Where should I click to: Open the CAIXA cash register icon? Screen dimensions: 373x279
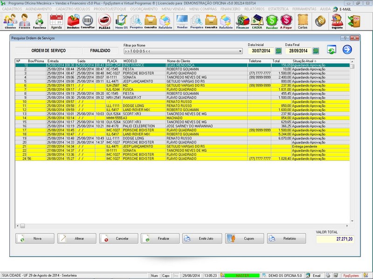point(256,21)
